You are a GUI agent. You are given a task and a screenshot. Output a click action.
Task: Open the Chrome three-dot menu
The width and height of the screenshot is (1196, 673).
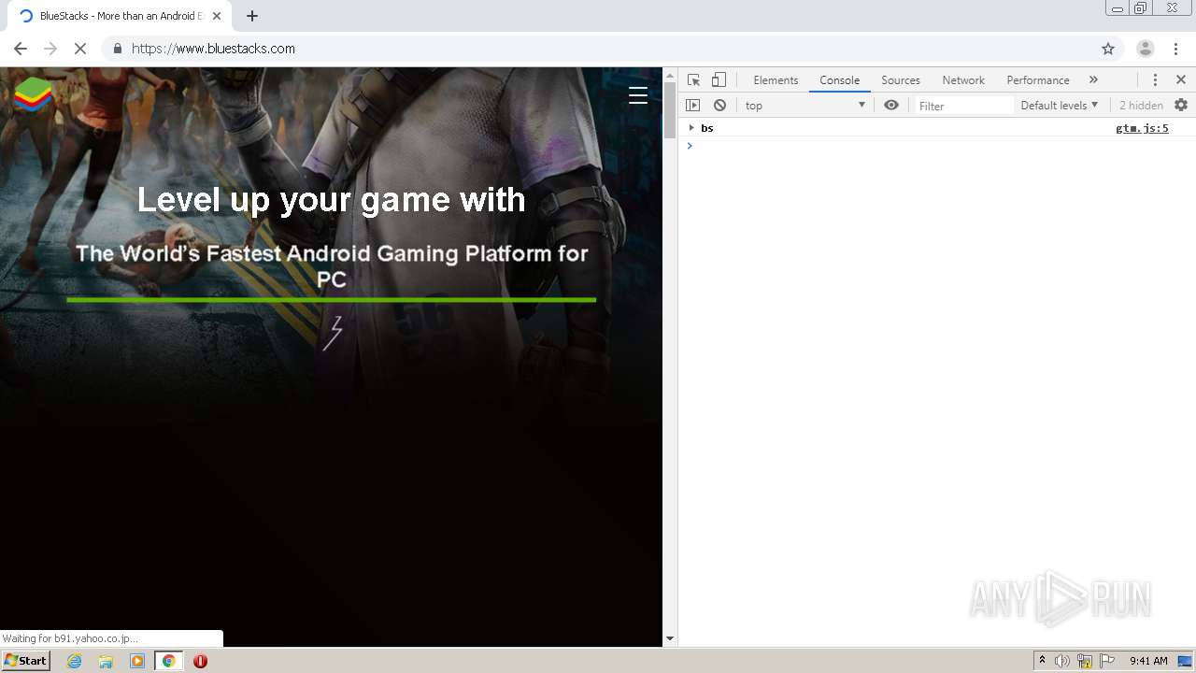(x=1175, y=49)
